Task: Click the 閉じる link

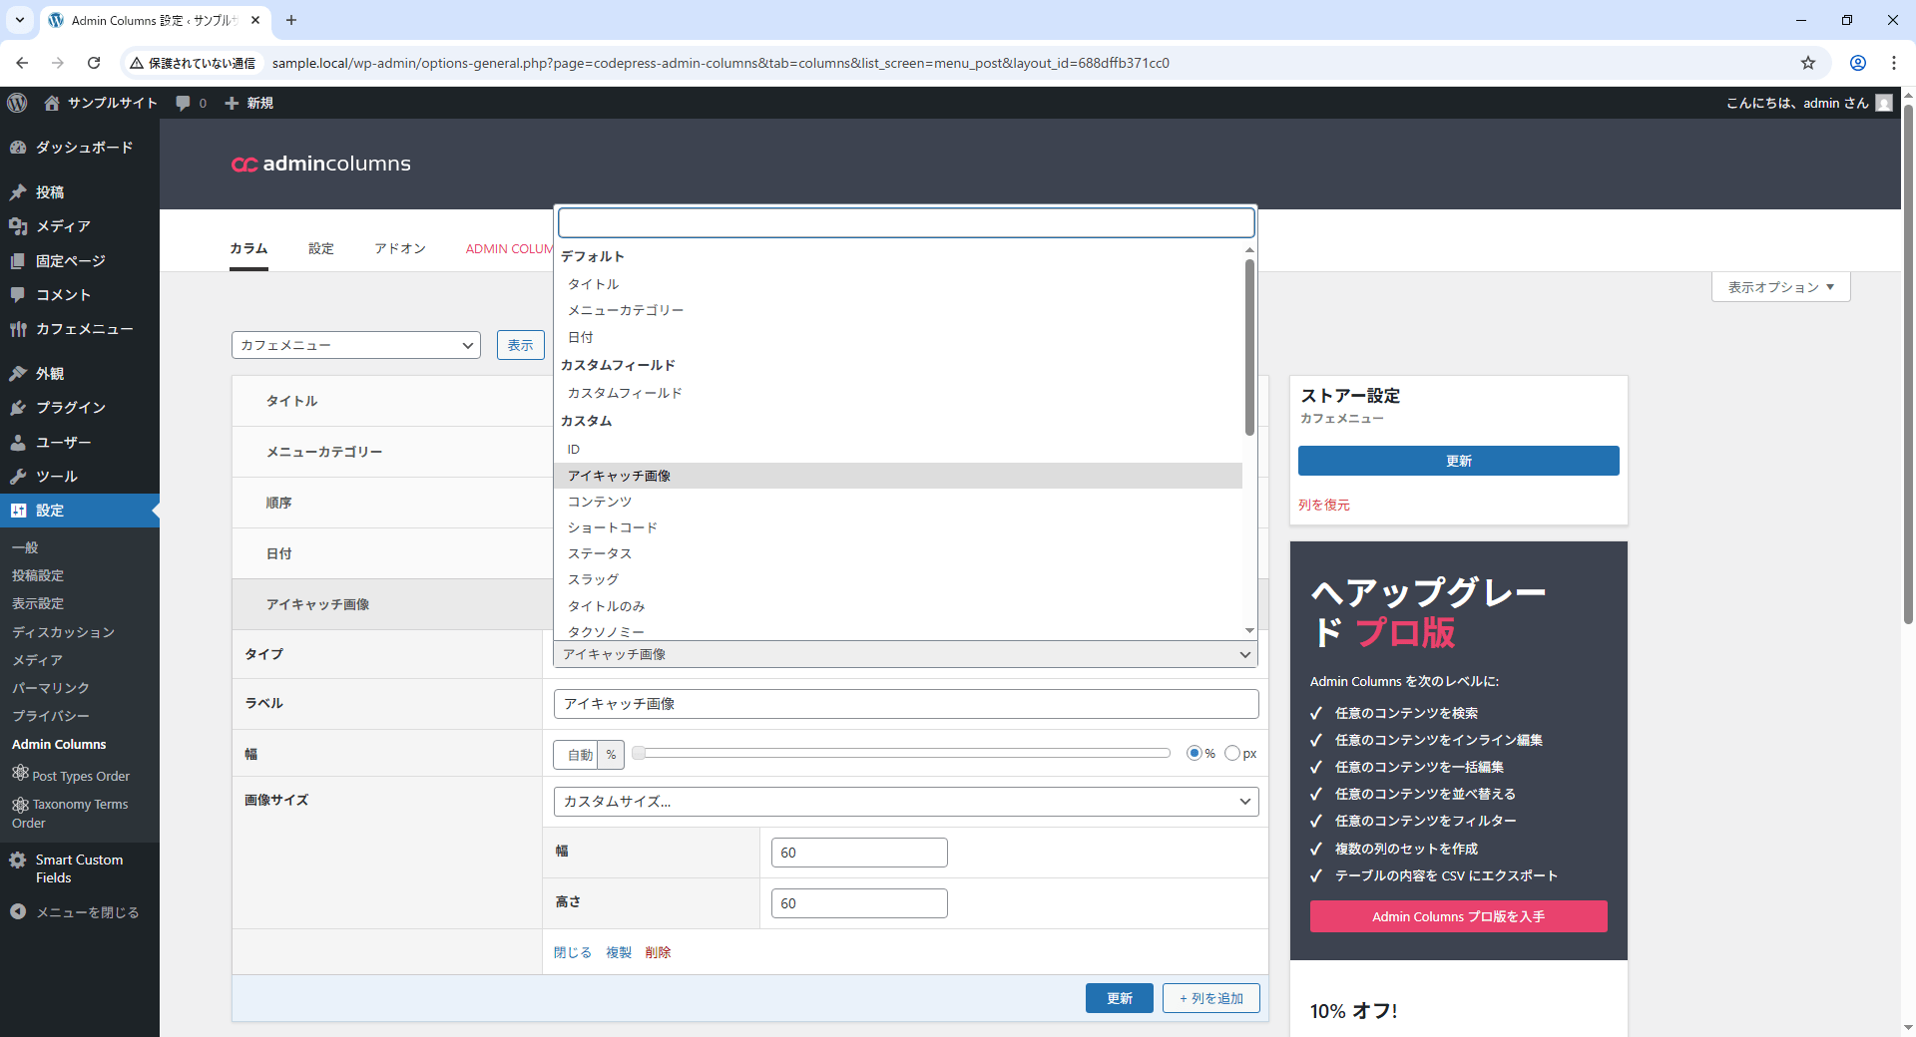Action: point(573,952)
